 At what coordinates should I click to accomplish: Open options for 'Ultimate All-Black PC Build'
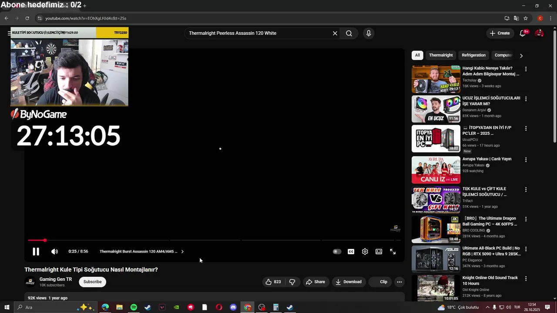[x=526, y=249]
